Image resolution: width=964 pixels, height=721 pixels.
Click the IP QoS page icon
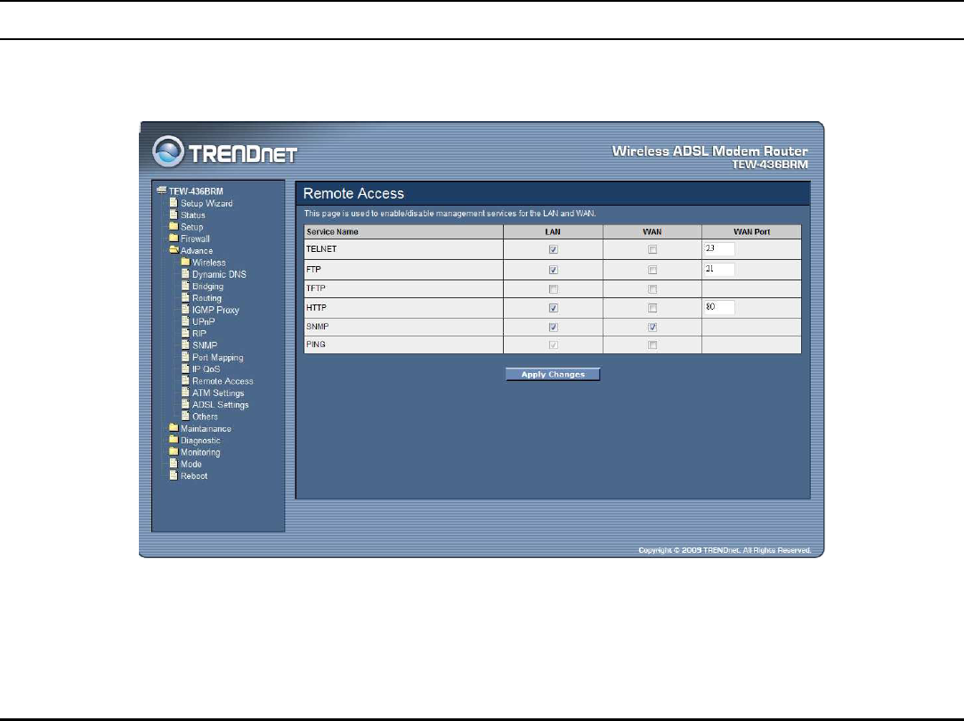pos(186,369)
